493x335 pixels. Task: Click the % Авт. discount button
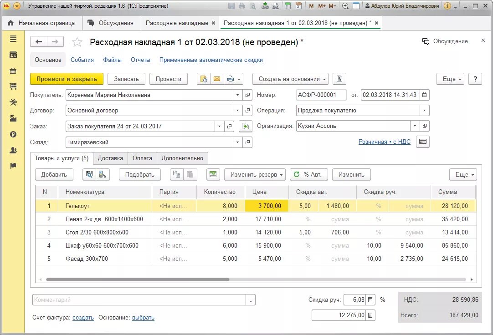309,175
